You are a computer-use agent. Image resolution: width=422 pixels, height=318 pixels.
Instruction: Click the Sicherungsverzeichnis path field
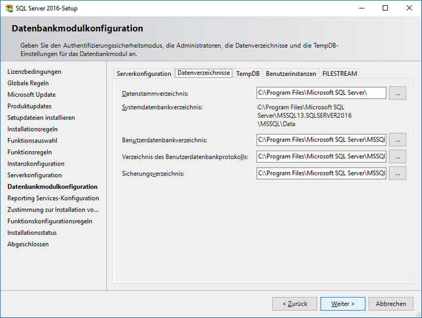(x=321, y=173)
